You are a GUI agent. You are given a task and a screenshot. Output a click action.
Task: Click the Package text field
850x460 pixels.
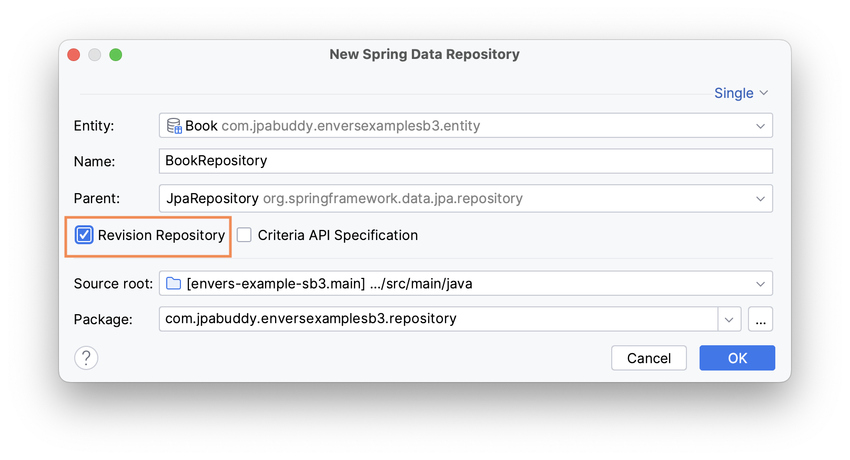[437, 319]
